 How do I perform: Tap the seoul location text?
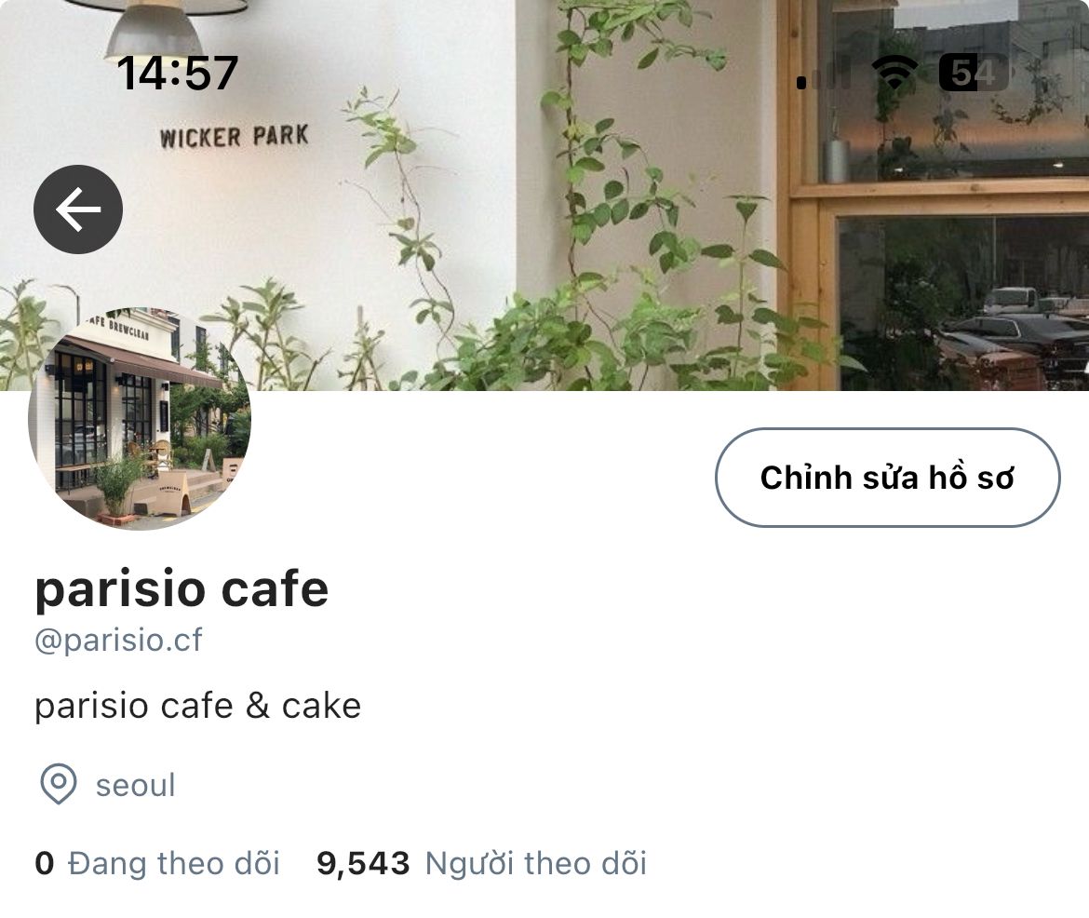pos(136,785)
